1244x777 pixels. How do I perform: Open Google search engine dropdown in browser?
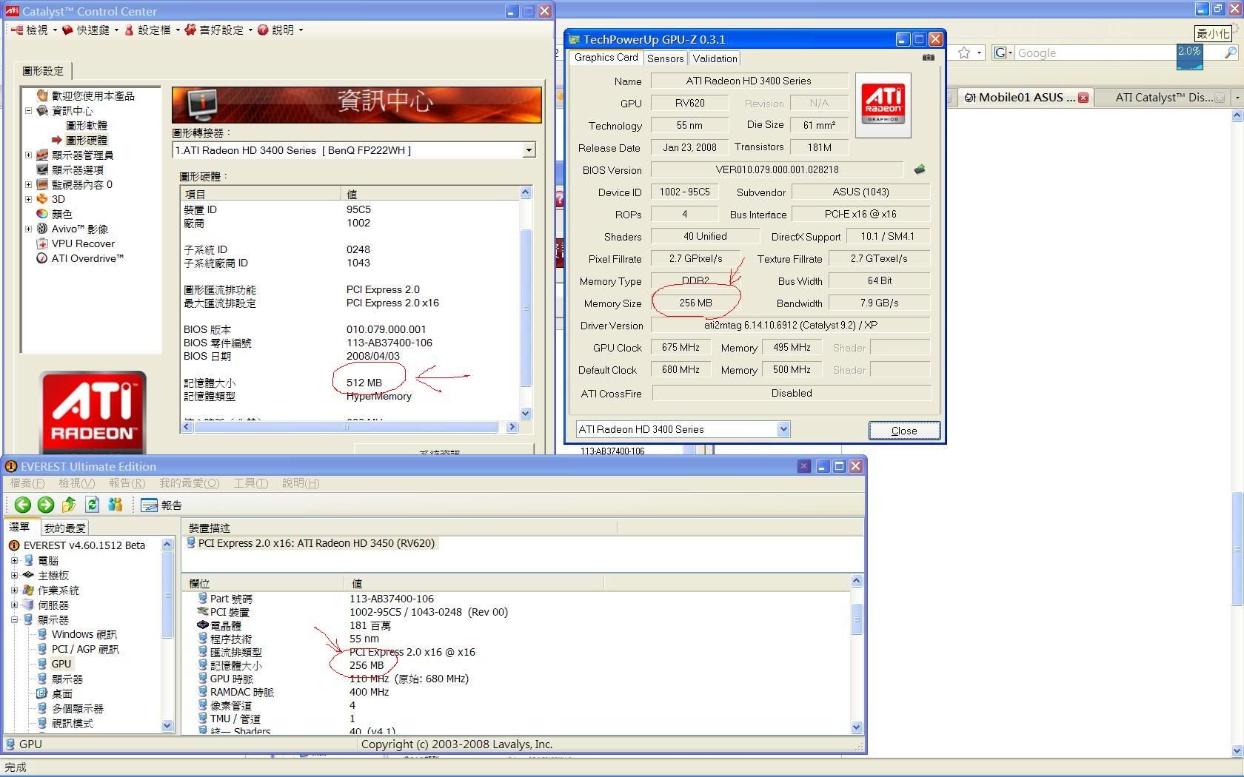pos(1003,53)
